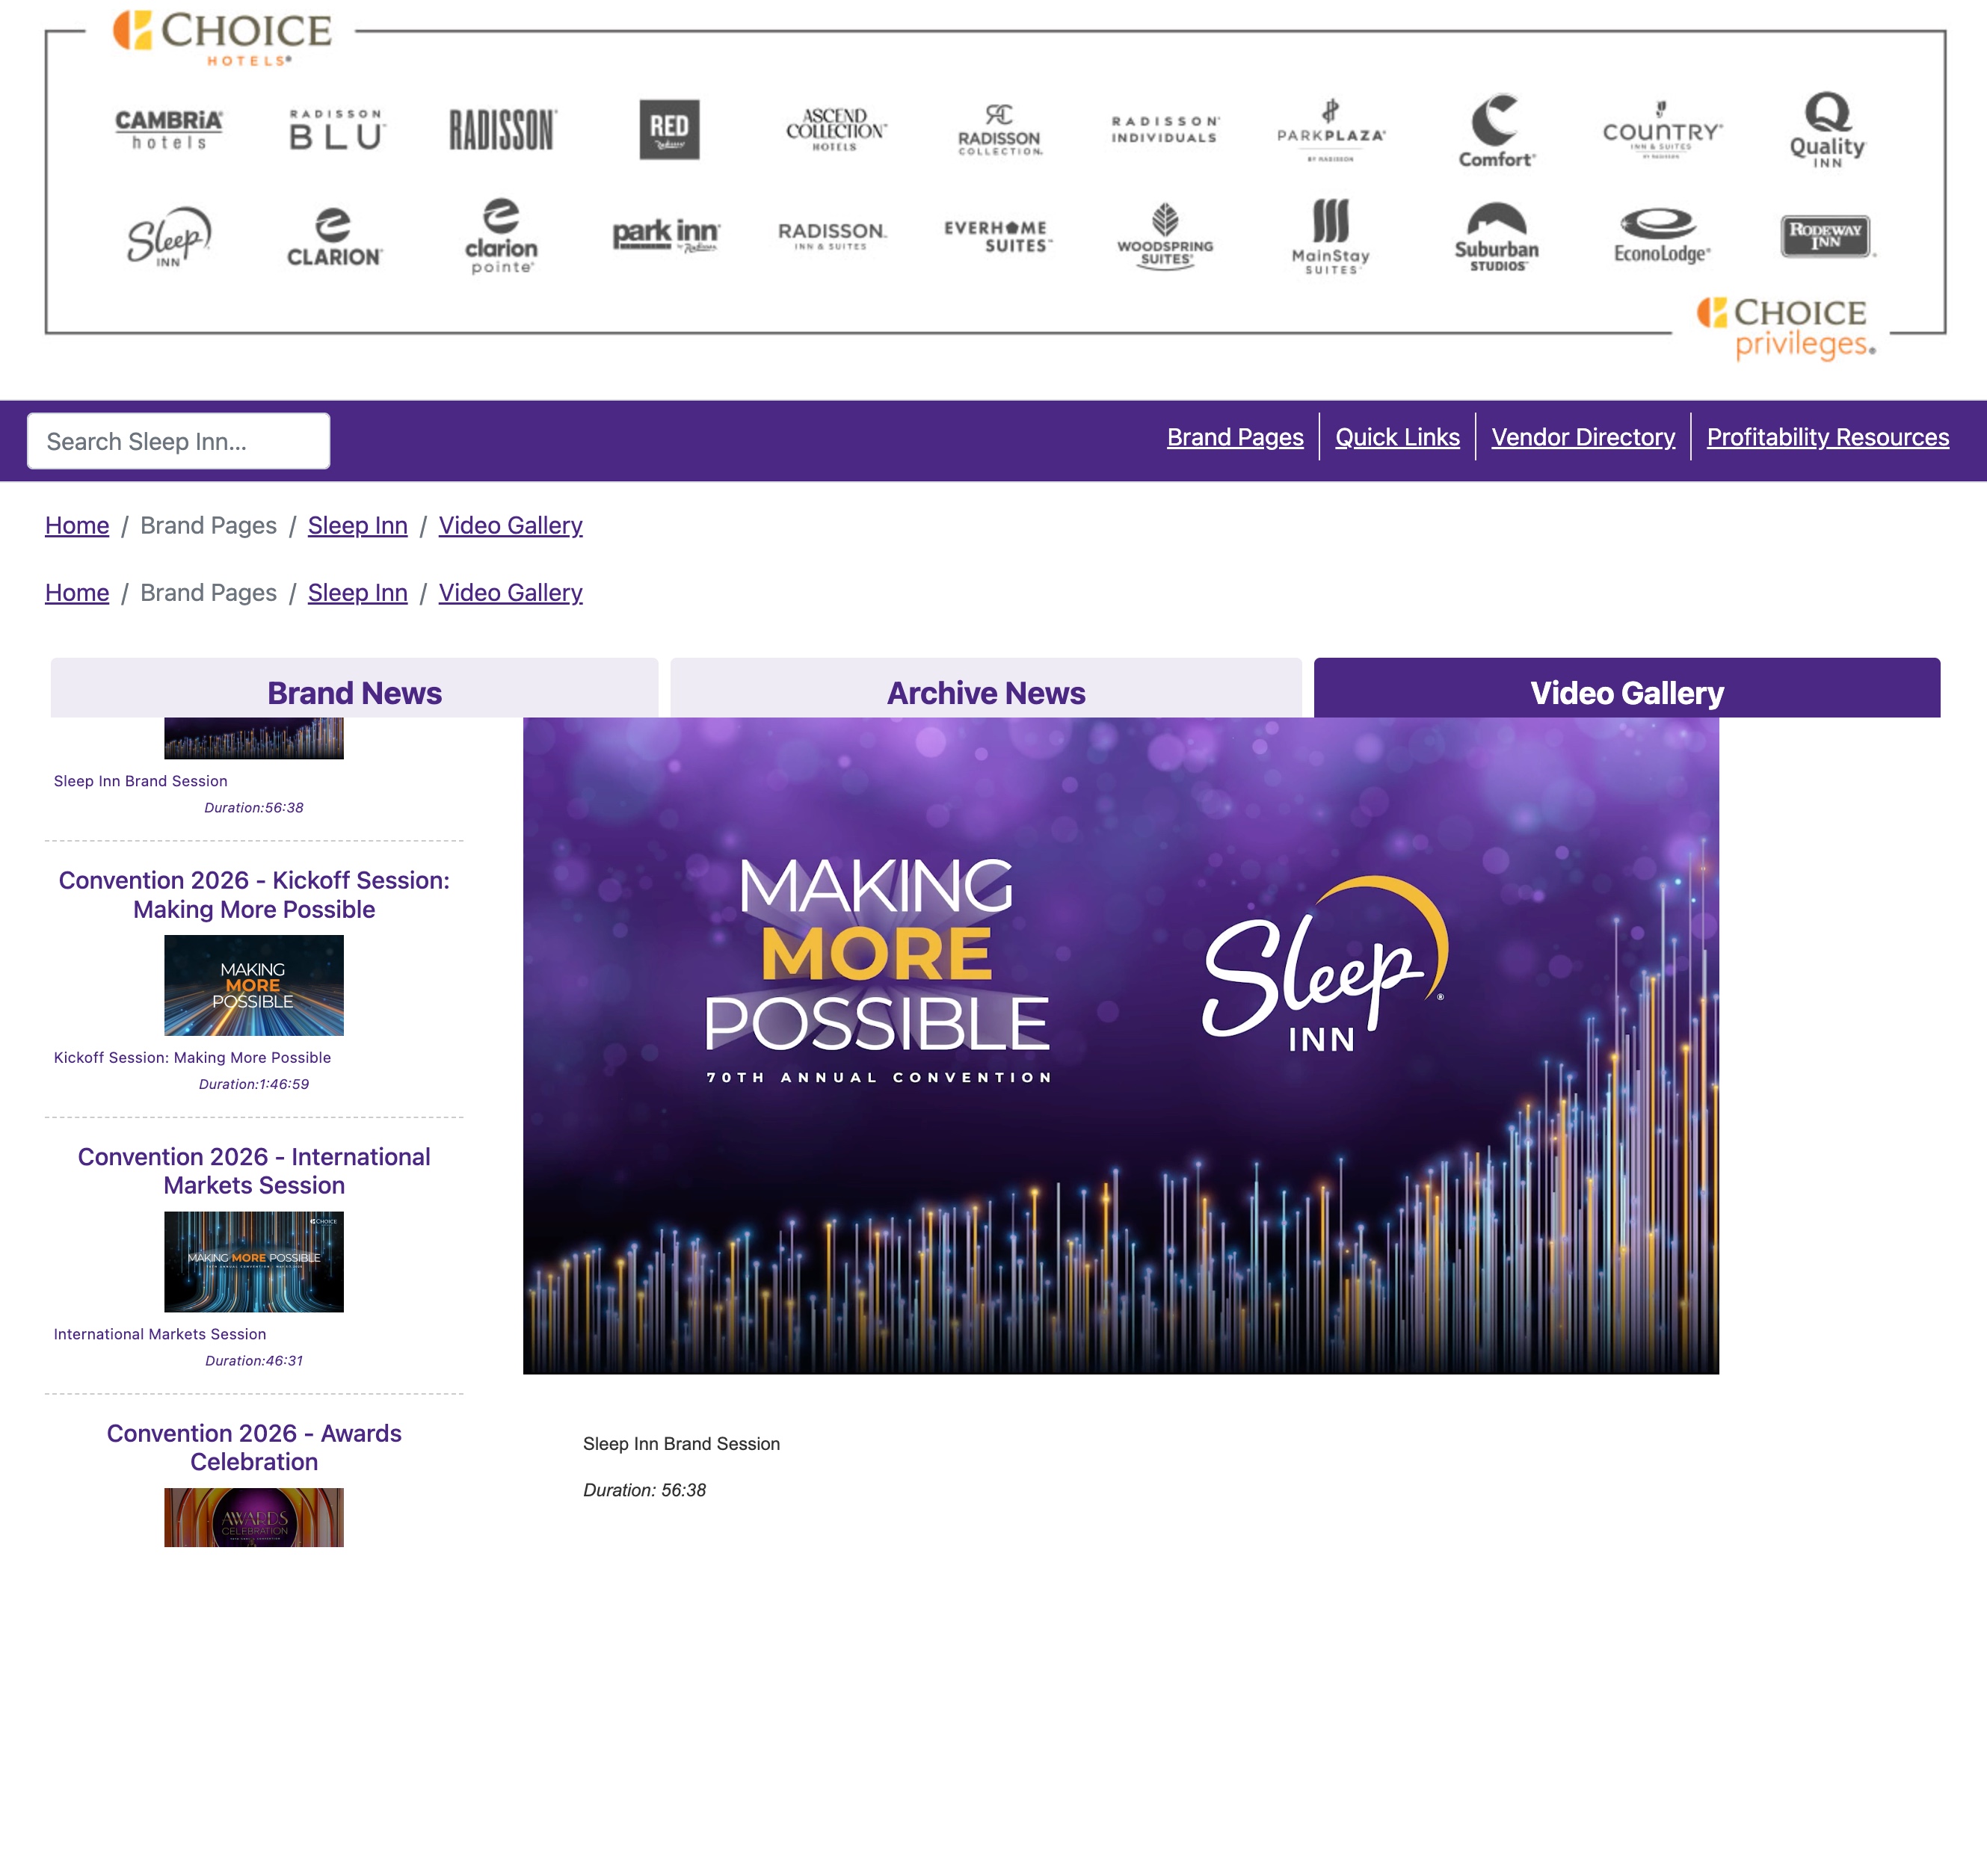Open the Radisson Individuals logo
Viewport: 1987px width, 1876px height.
1165,130
